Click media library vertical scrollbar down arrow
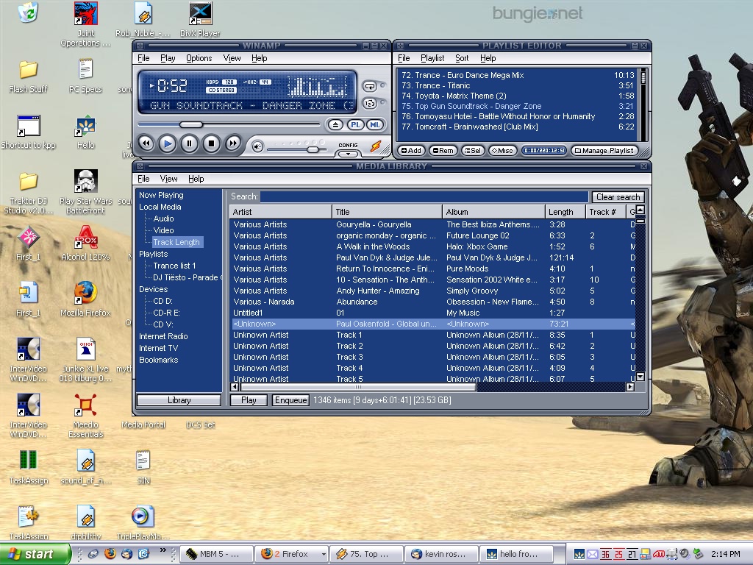The height and width of the screenshot is (565, 753). (640, 377)
